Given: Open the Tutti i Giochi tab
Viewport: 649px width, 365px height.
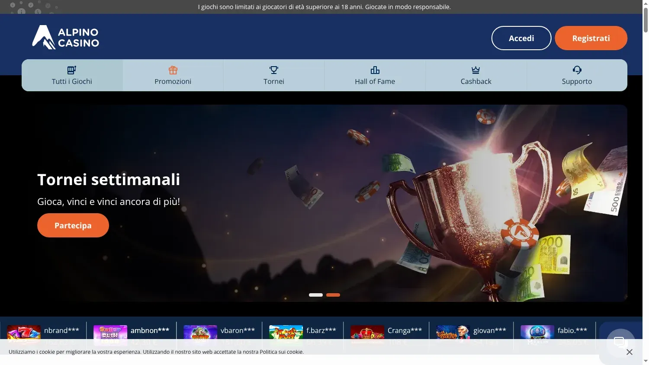Looking at the screenshot, I should (72, 75).
